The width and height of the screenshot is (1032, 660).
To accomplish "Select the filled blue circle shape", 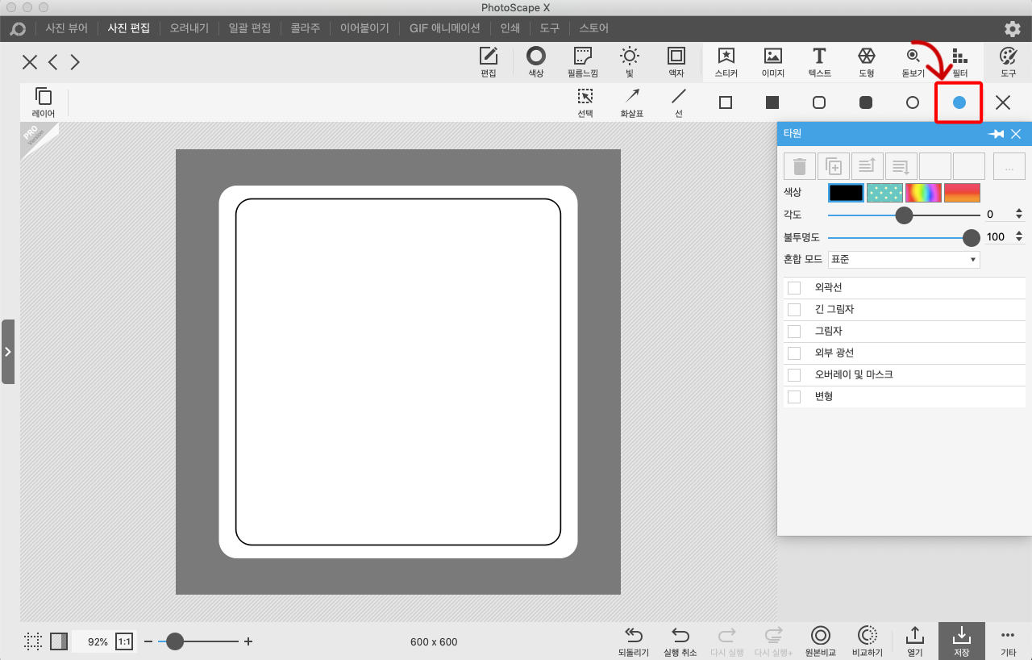I will point(959,102).
